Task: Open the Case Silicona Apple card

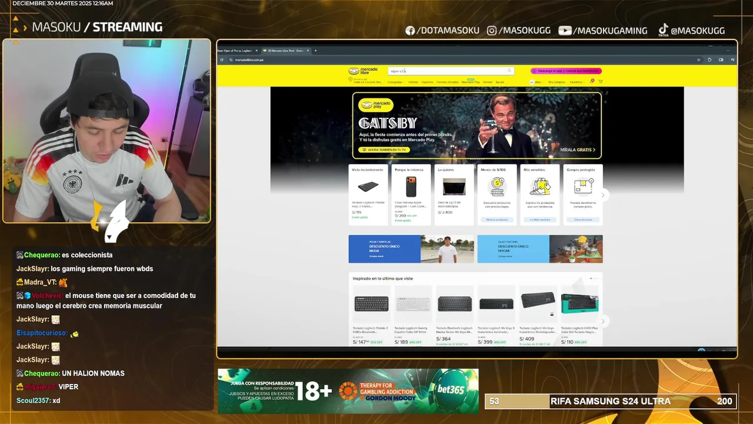Action: click(x=411, y=195)
